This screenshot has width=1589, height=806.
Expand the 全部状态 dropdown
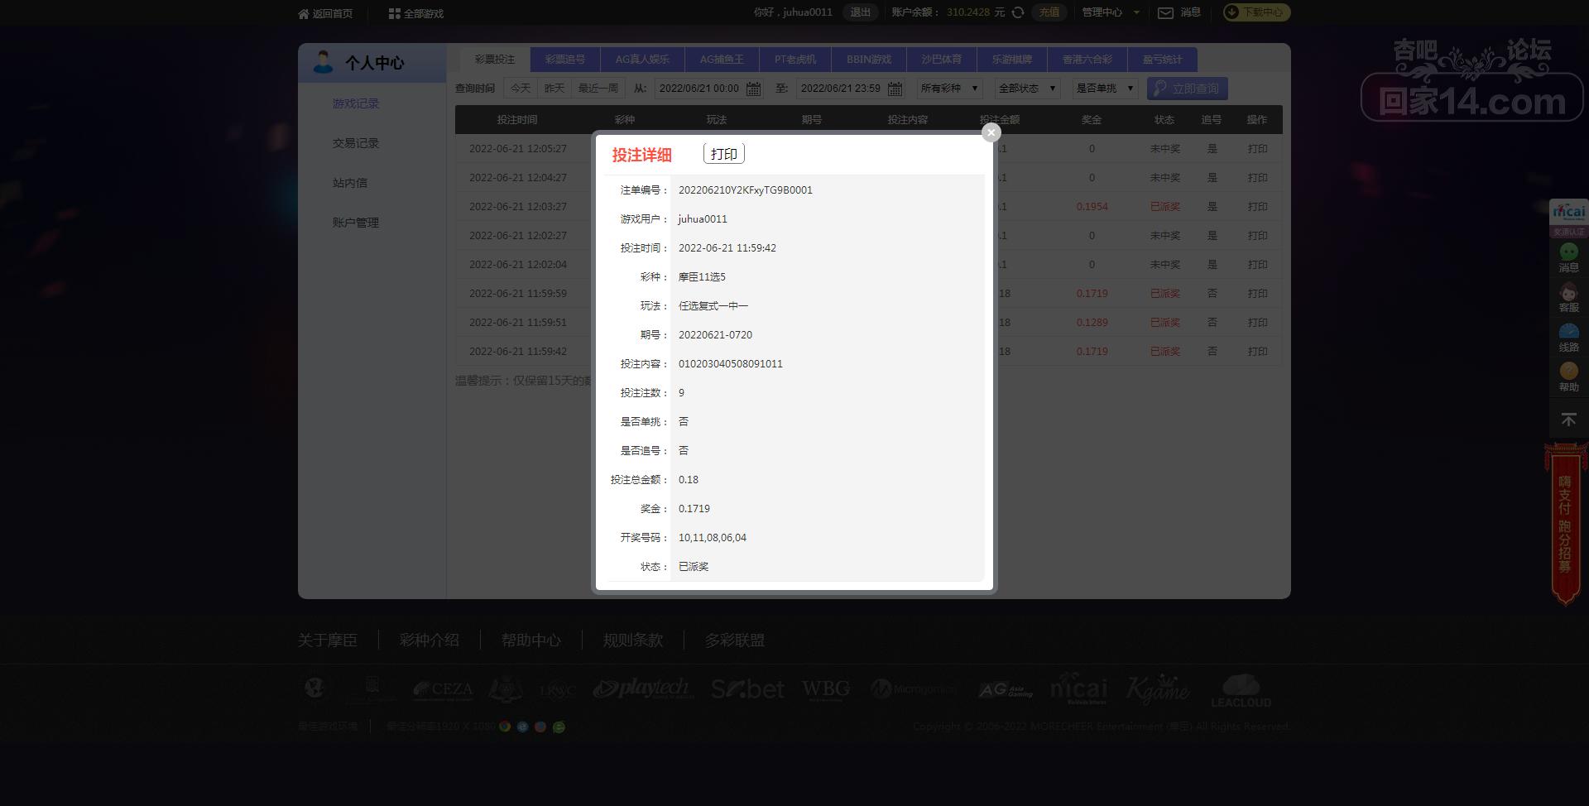[1027, 89]
